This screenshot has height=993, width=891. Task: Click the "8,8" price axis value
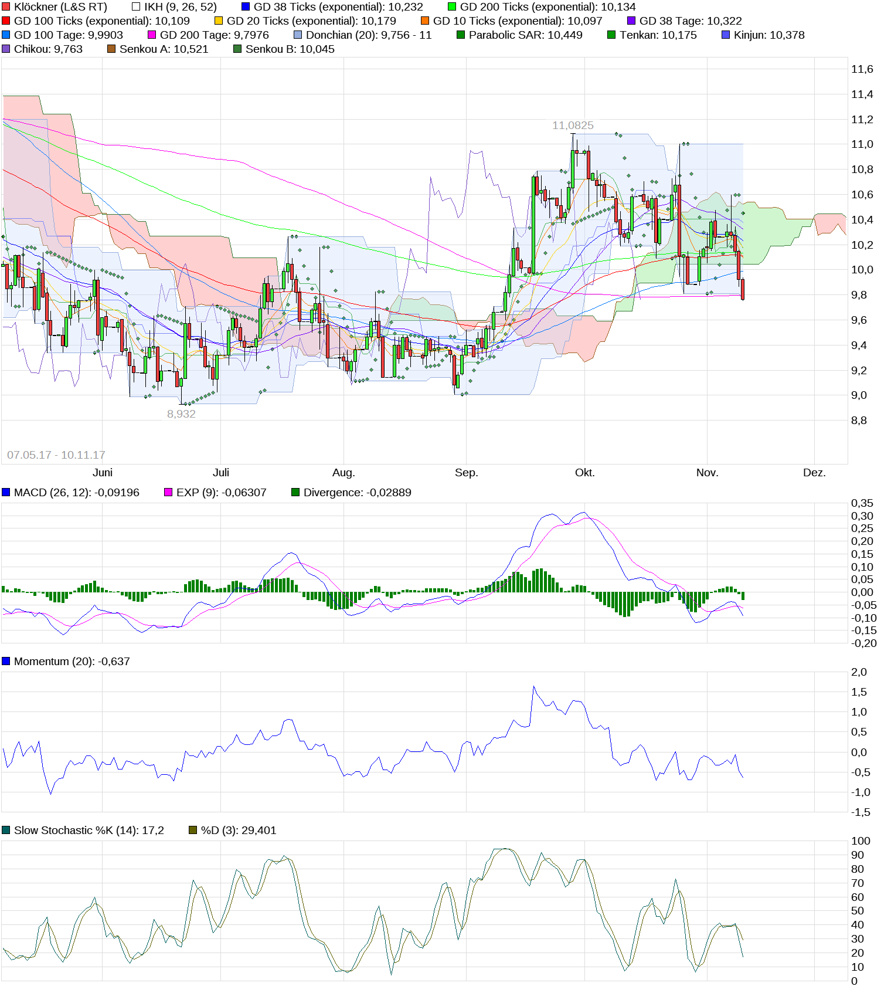(859, 421)
